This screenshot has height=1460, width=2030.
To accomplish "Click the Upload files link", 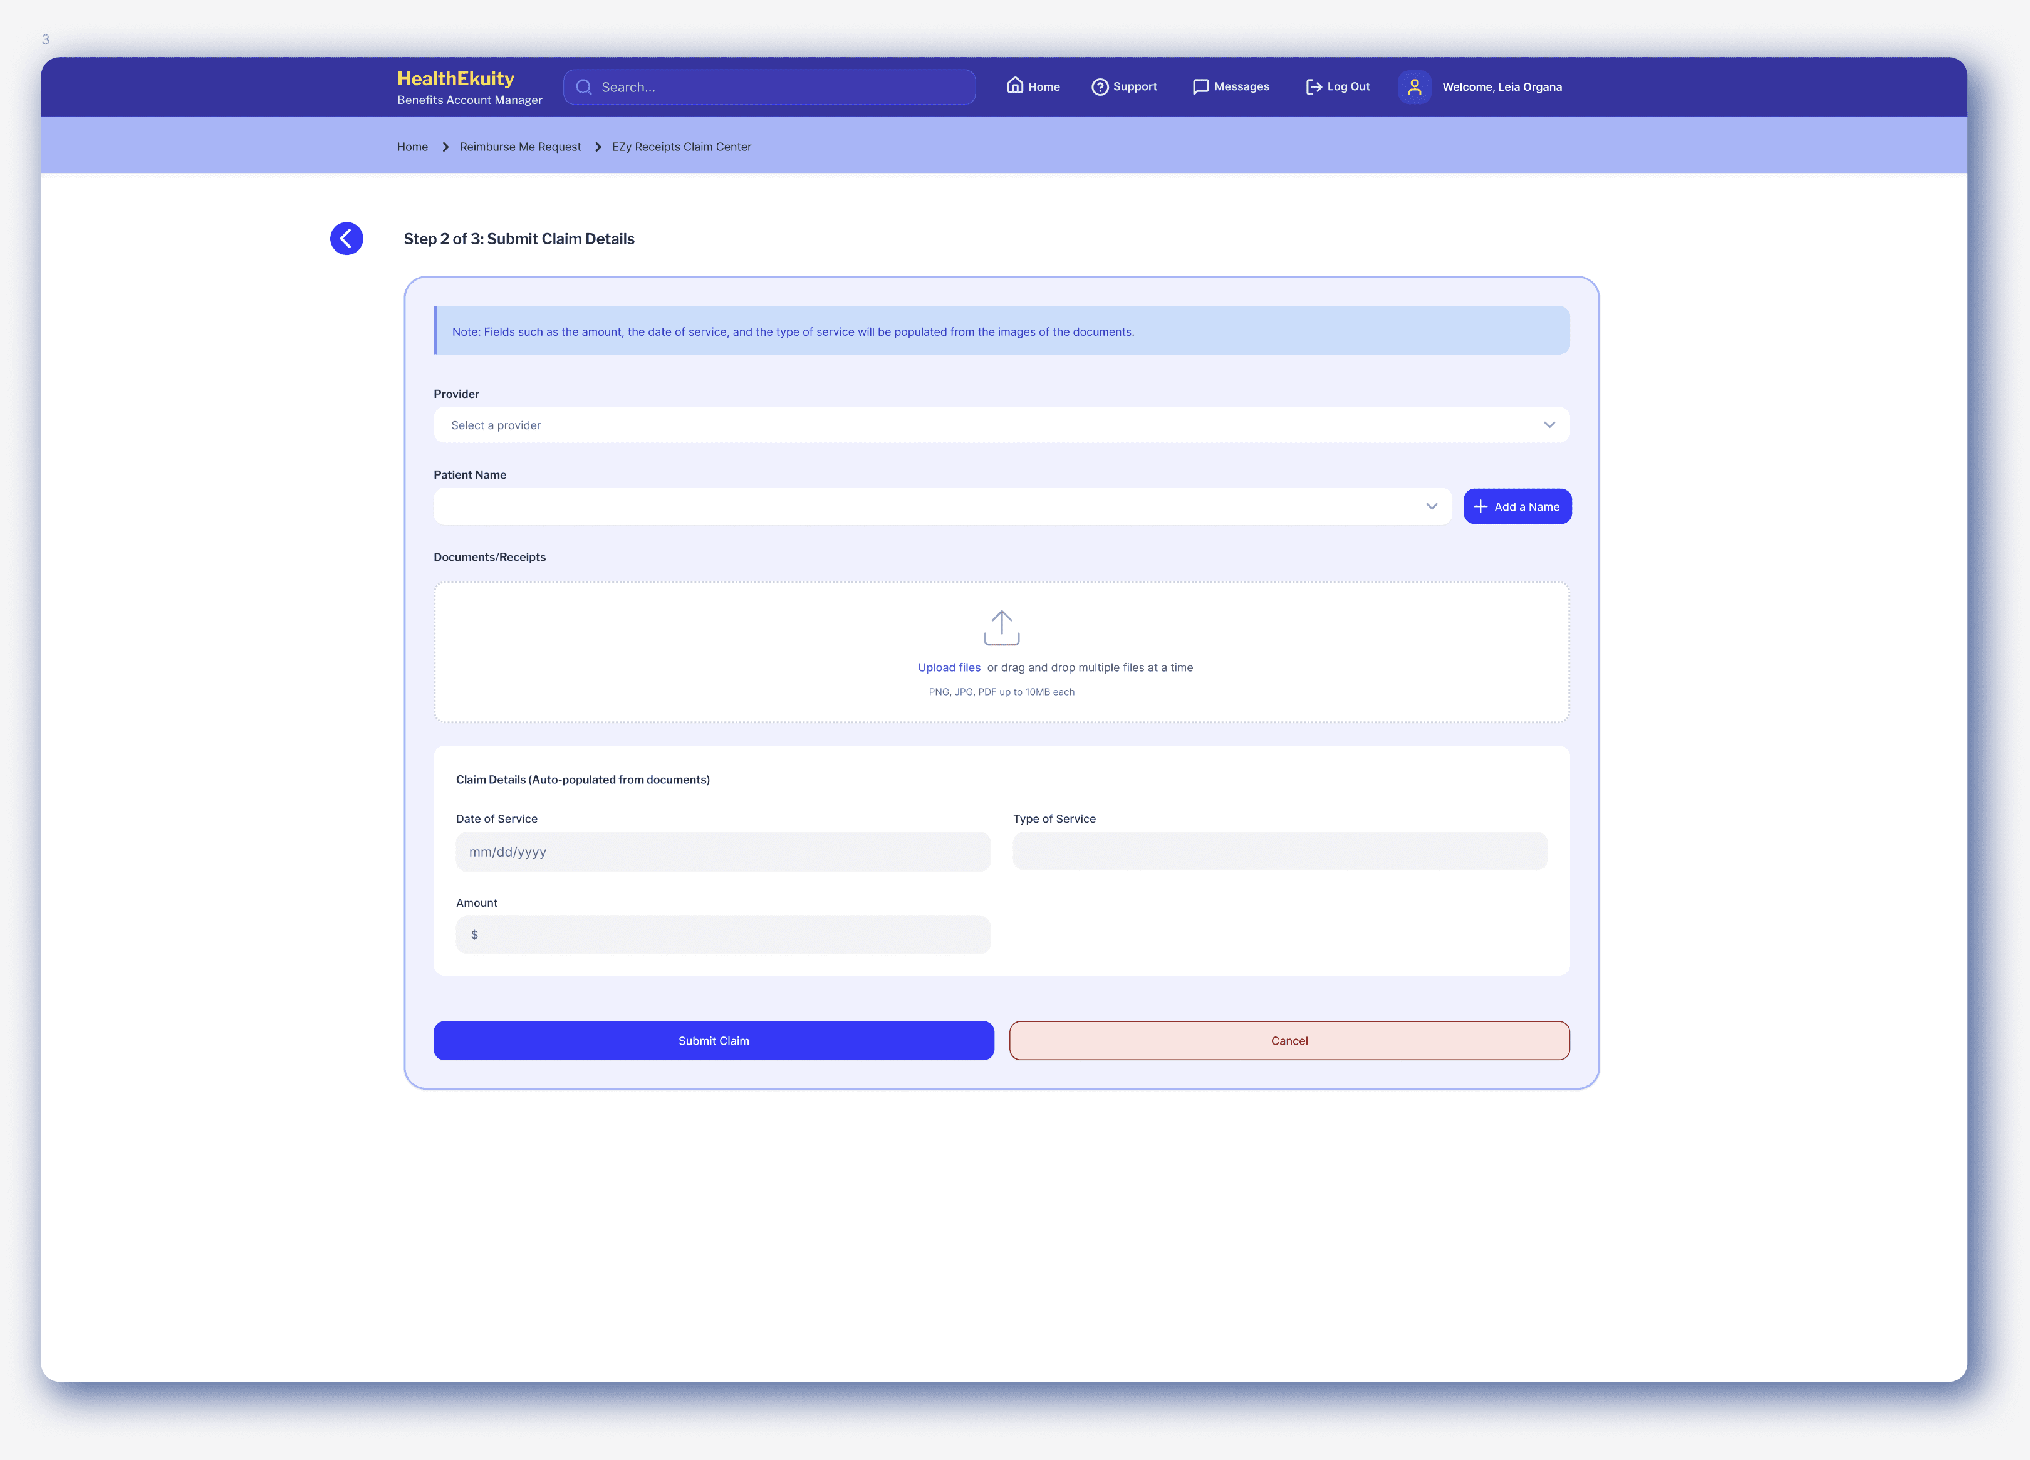I will point(949,668).
